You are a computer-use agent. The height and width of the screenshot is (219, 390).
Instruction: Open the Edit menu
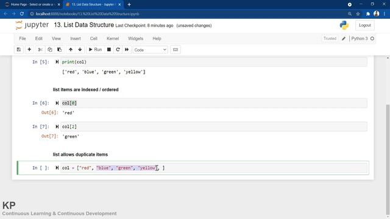pos(38,38)
